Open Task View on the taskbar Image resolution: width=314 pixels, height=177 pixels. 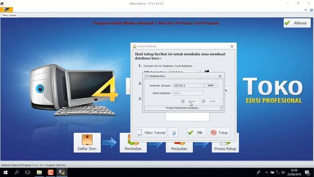(27, 173)
